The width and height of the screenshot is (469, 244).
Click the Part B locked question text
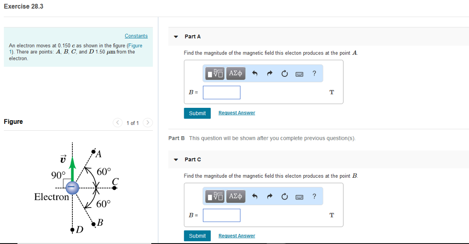pos(272,138)
